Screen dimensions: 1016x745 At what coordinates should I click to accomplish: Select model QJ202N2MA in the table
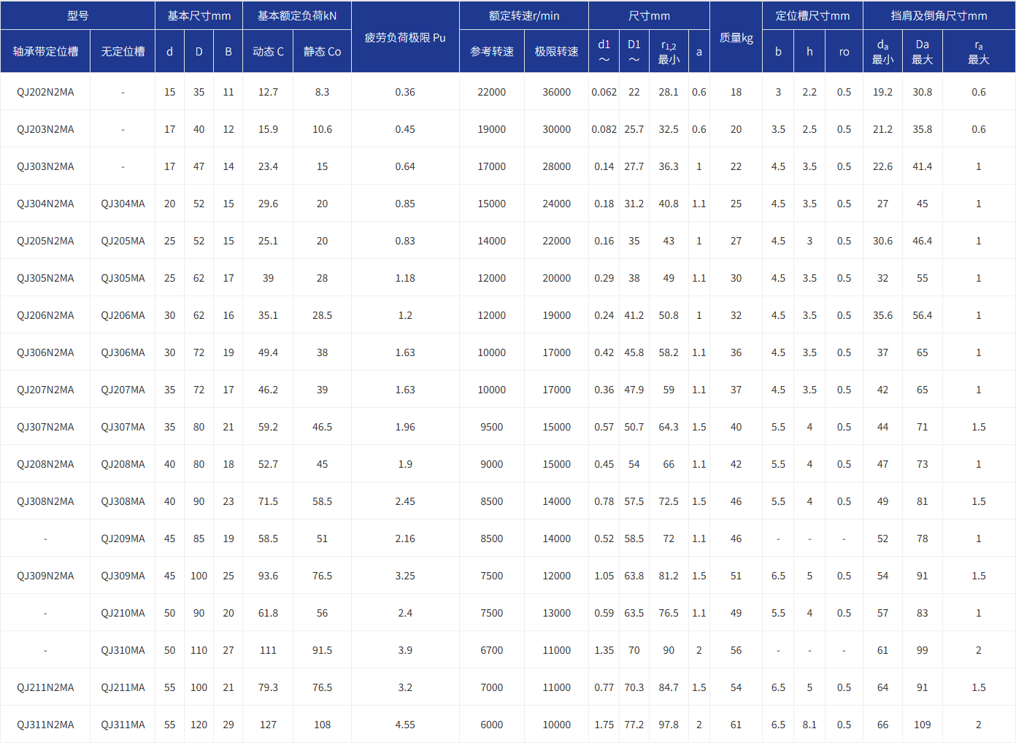[x=45, y=92]
